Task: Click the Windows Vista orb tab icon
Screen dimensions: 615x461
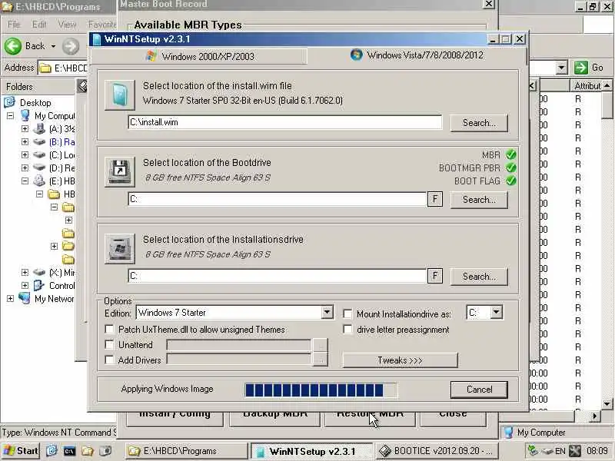Action: pos(356,55)
